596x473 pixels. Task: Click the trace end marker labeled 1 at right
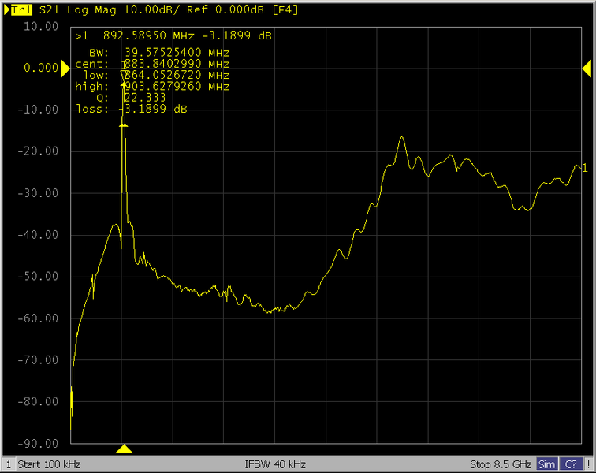click(x=583, y=167)
